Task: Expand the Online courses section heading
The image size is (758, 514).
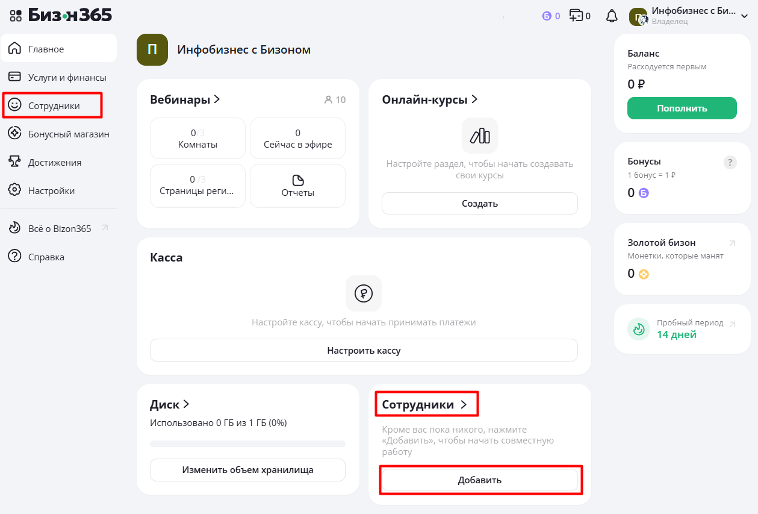Action: click(x=429, y=99)
